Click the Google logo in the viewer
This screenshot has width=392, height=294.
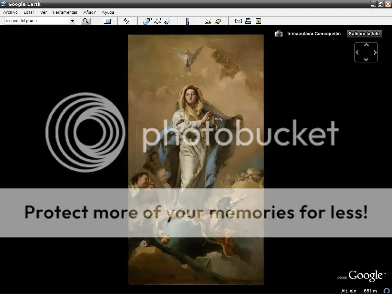366,276
